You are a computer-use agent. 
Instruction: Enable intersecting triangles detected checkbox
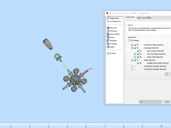click(132, 69)
